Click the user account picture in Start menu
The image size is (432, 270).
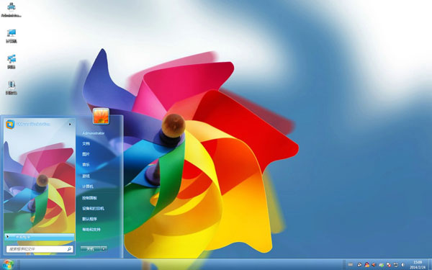(101, 116)
